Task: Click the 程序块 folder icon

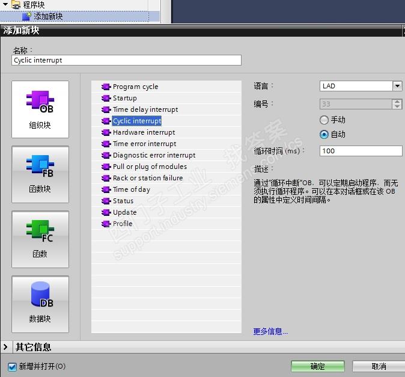Action: (16, 5)
